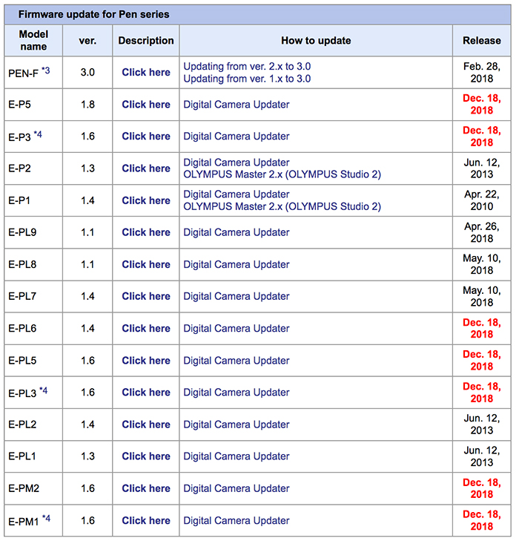View E-PL5 description via 'Click here'
Image resolution: width=519 pixels, height=541 pixels.
146,360
